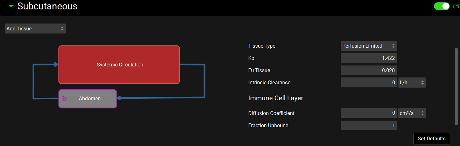Click the purple icon in Abdomen block

click(65, 99)
